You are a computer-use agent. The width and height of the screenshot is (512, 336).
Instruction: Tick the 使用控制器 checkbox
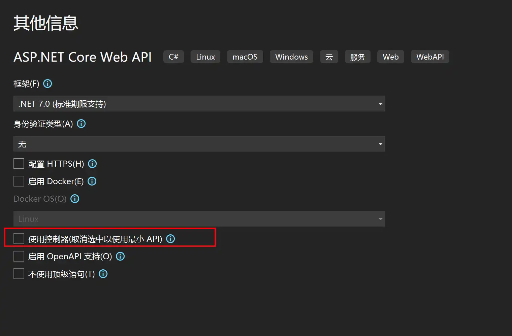pos(19,239)
